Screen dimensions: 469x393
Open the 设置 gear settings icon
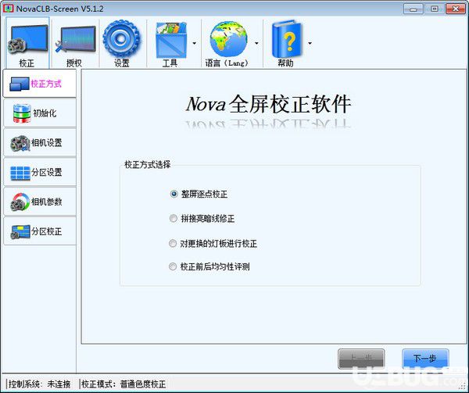121,42
